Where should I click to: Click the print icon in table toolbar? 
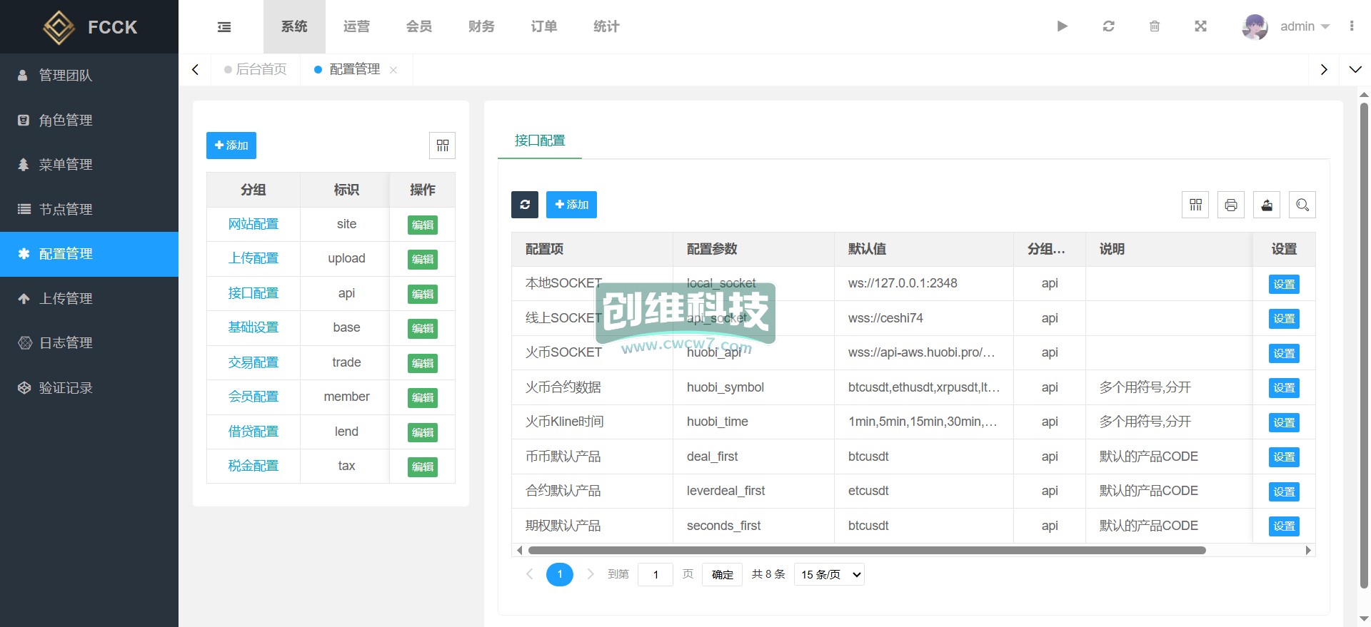(x=1230, y=205)
